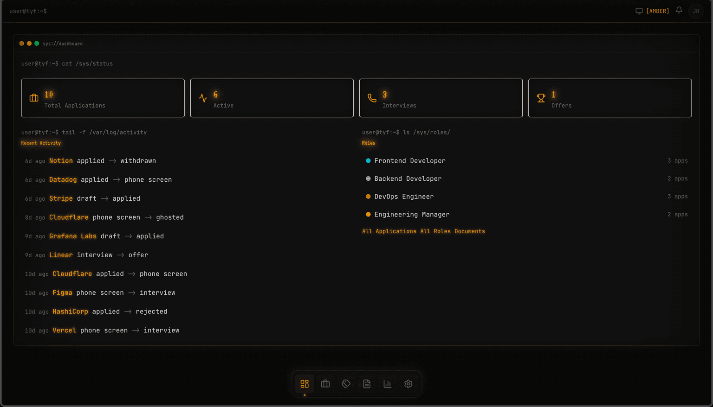Open the All Applications link
713x407 pixels.
[x=389, y=231]
